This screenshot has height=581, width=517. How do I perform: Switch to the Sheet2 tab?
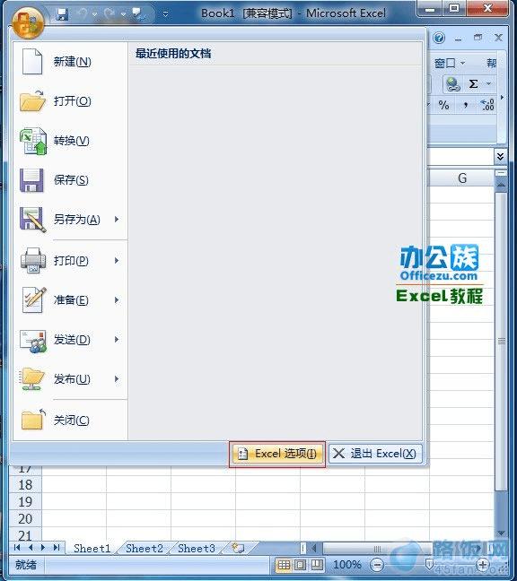coord(145,549)
